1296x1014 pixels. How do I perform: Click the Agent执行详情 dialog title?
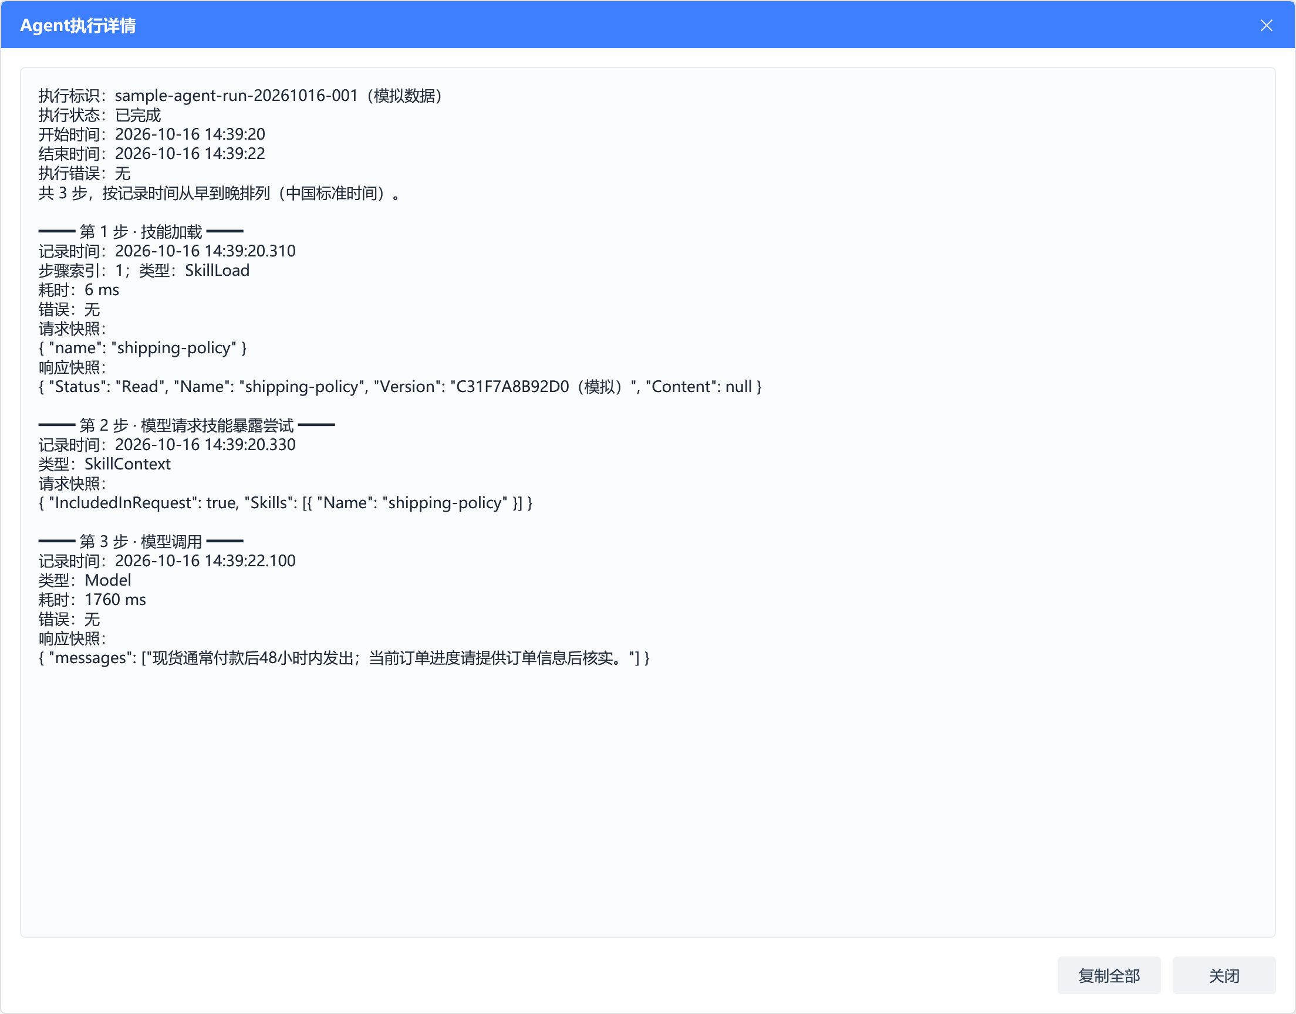78,26
